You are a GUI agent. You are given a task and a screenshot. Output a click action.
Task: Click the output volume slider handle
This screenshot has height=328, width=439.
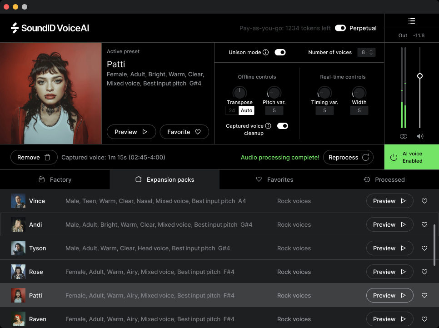coord(419,76)
